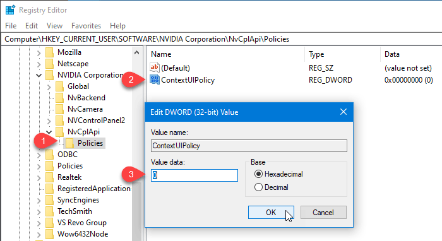This screenshot has width=442, height=241.
Task: Open the Favorites menu
Action: [86, 26]
